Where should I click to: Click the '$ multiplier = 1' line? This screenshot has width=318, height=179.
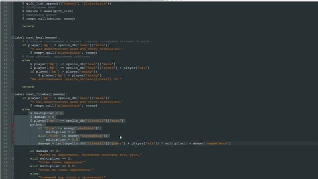tap(46, 113)
